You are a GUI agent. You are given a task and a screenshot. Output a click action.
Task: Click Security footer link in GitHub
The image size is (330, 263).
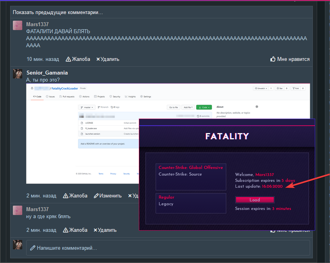coord(126,174)
